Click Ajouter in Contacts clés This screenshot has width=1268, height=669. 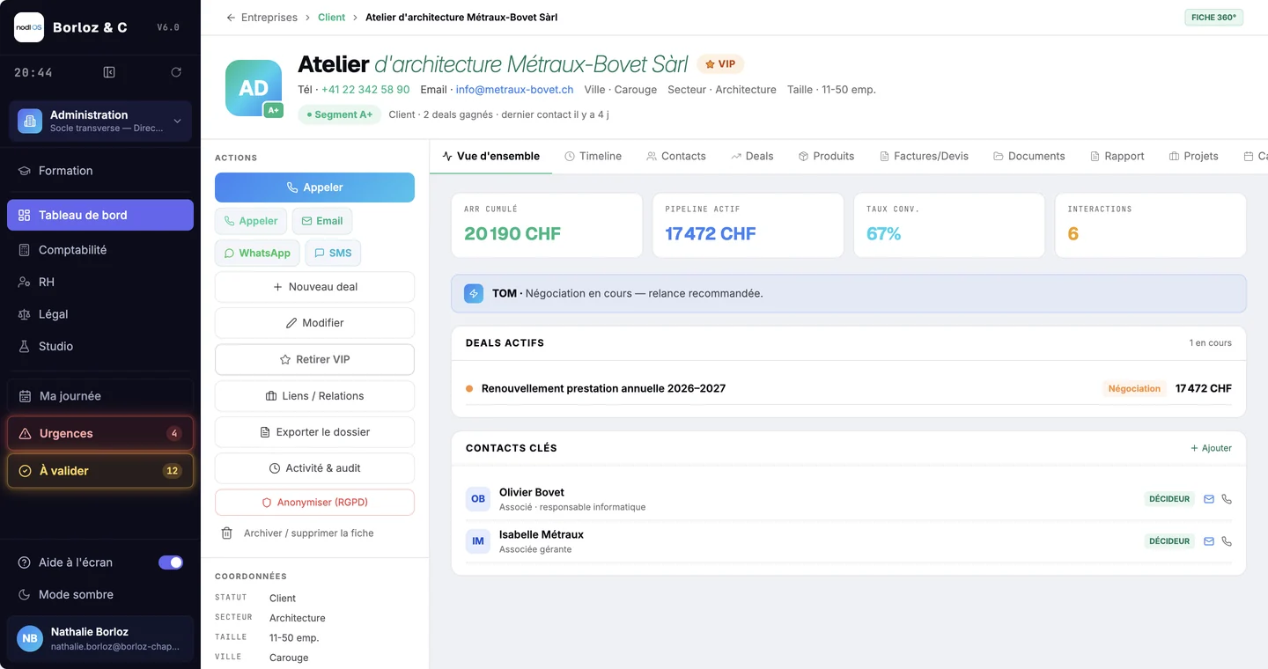pyautogui.click(x=1211, y=448)
